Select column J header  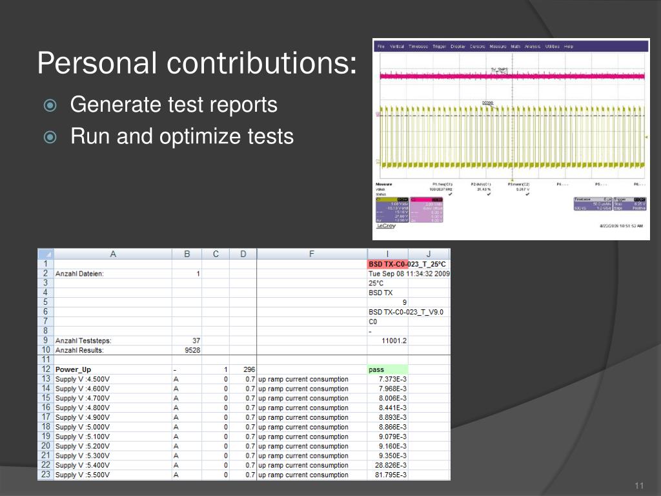[429, 254]
